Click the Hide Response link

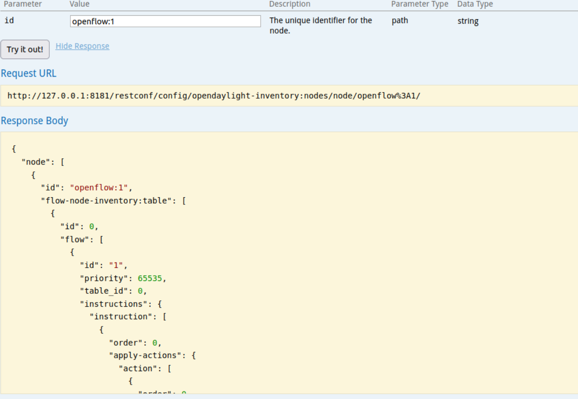[82, 46]
